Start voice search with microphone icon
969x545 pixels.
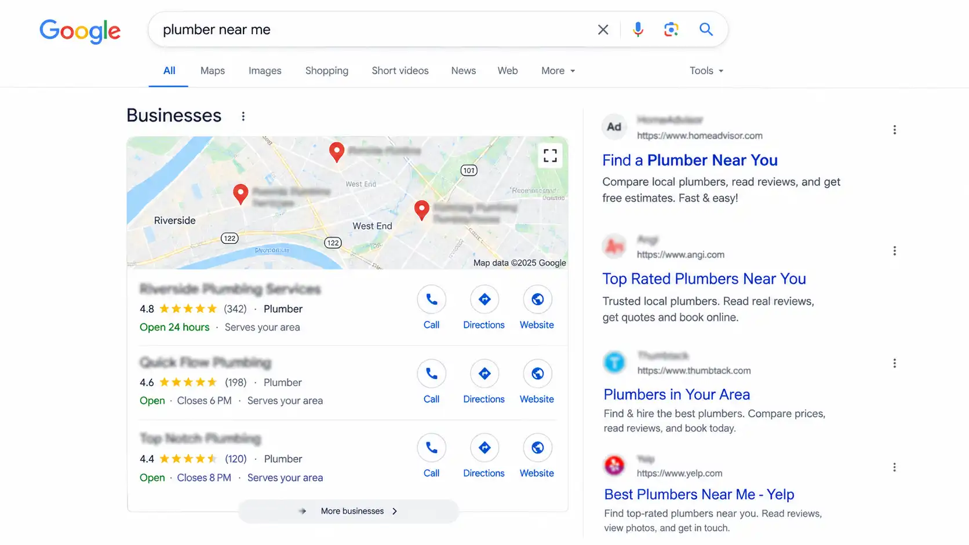pyautogui.click(x=638, y=30)
